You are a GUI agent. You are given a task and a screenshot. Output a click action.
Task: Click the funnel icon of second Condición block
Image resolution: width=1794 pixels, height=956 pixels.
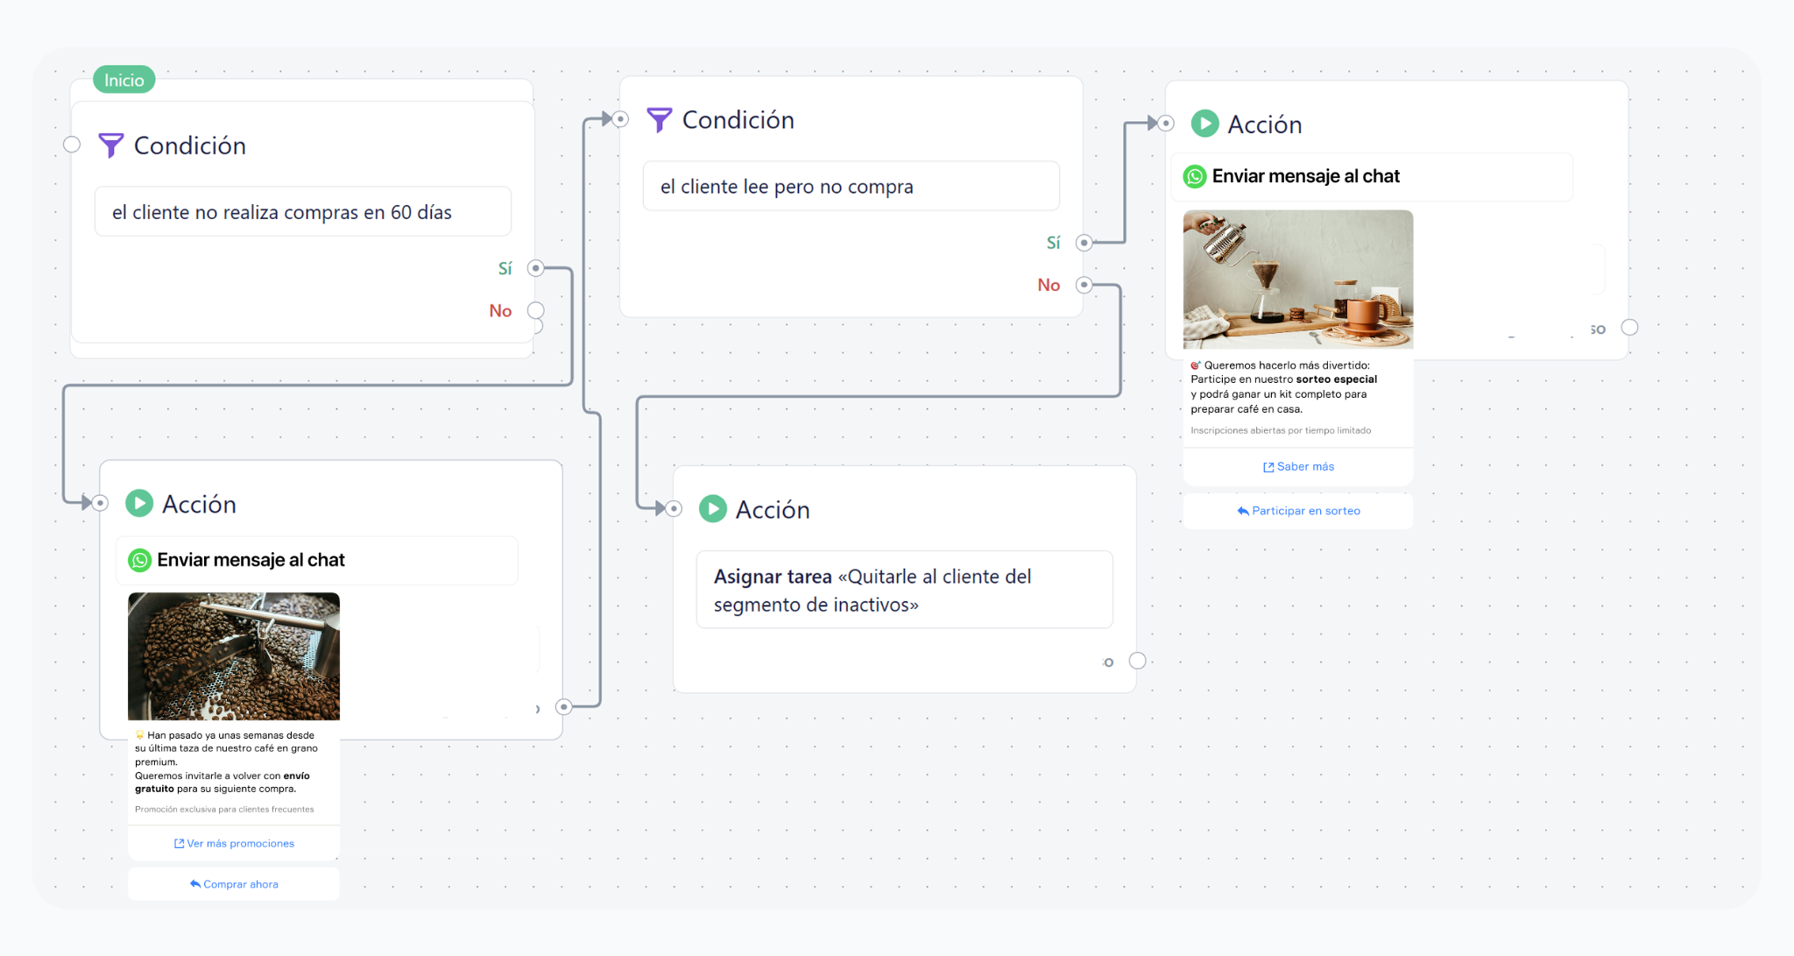coord(659,120)
